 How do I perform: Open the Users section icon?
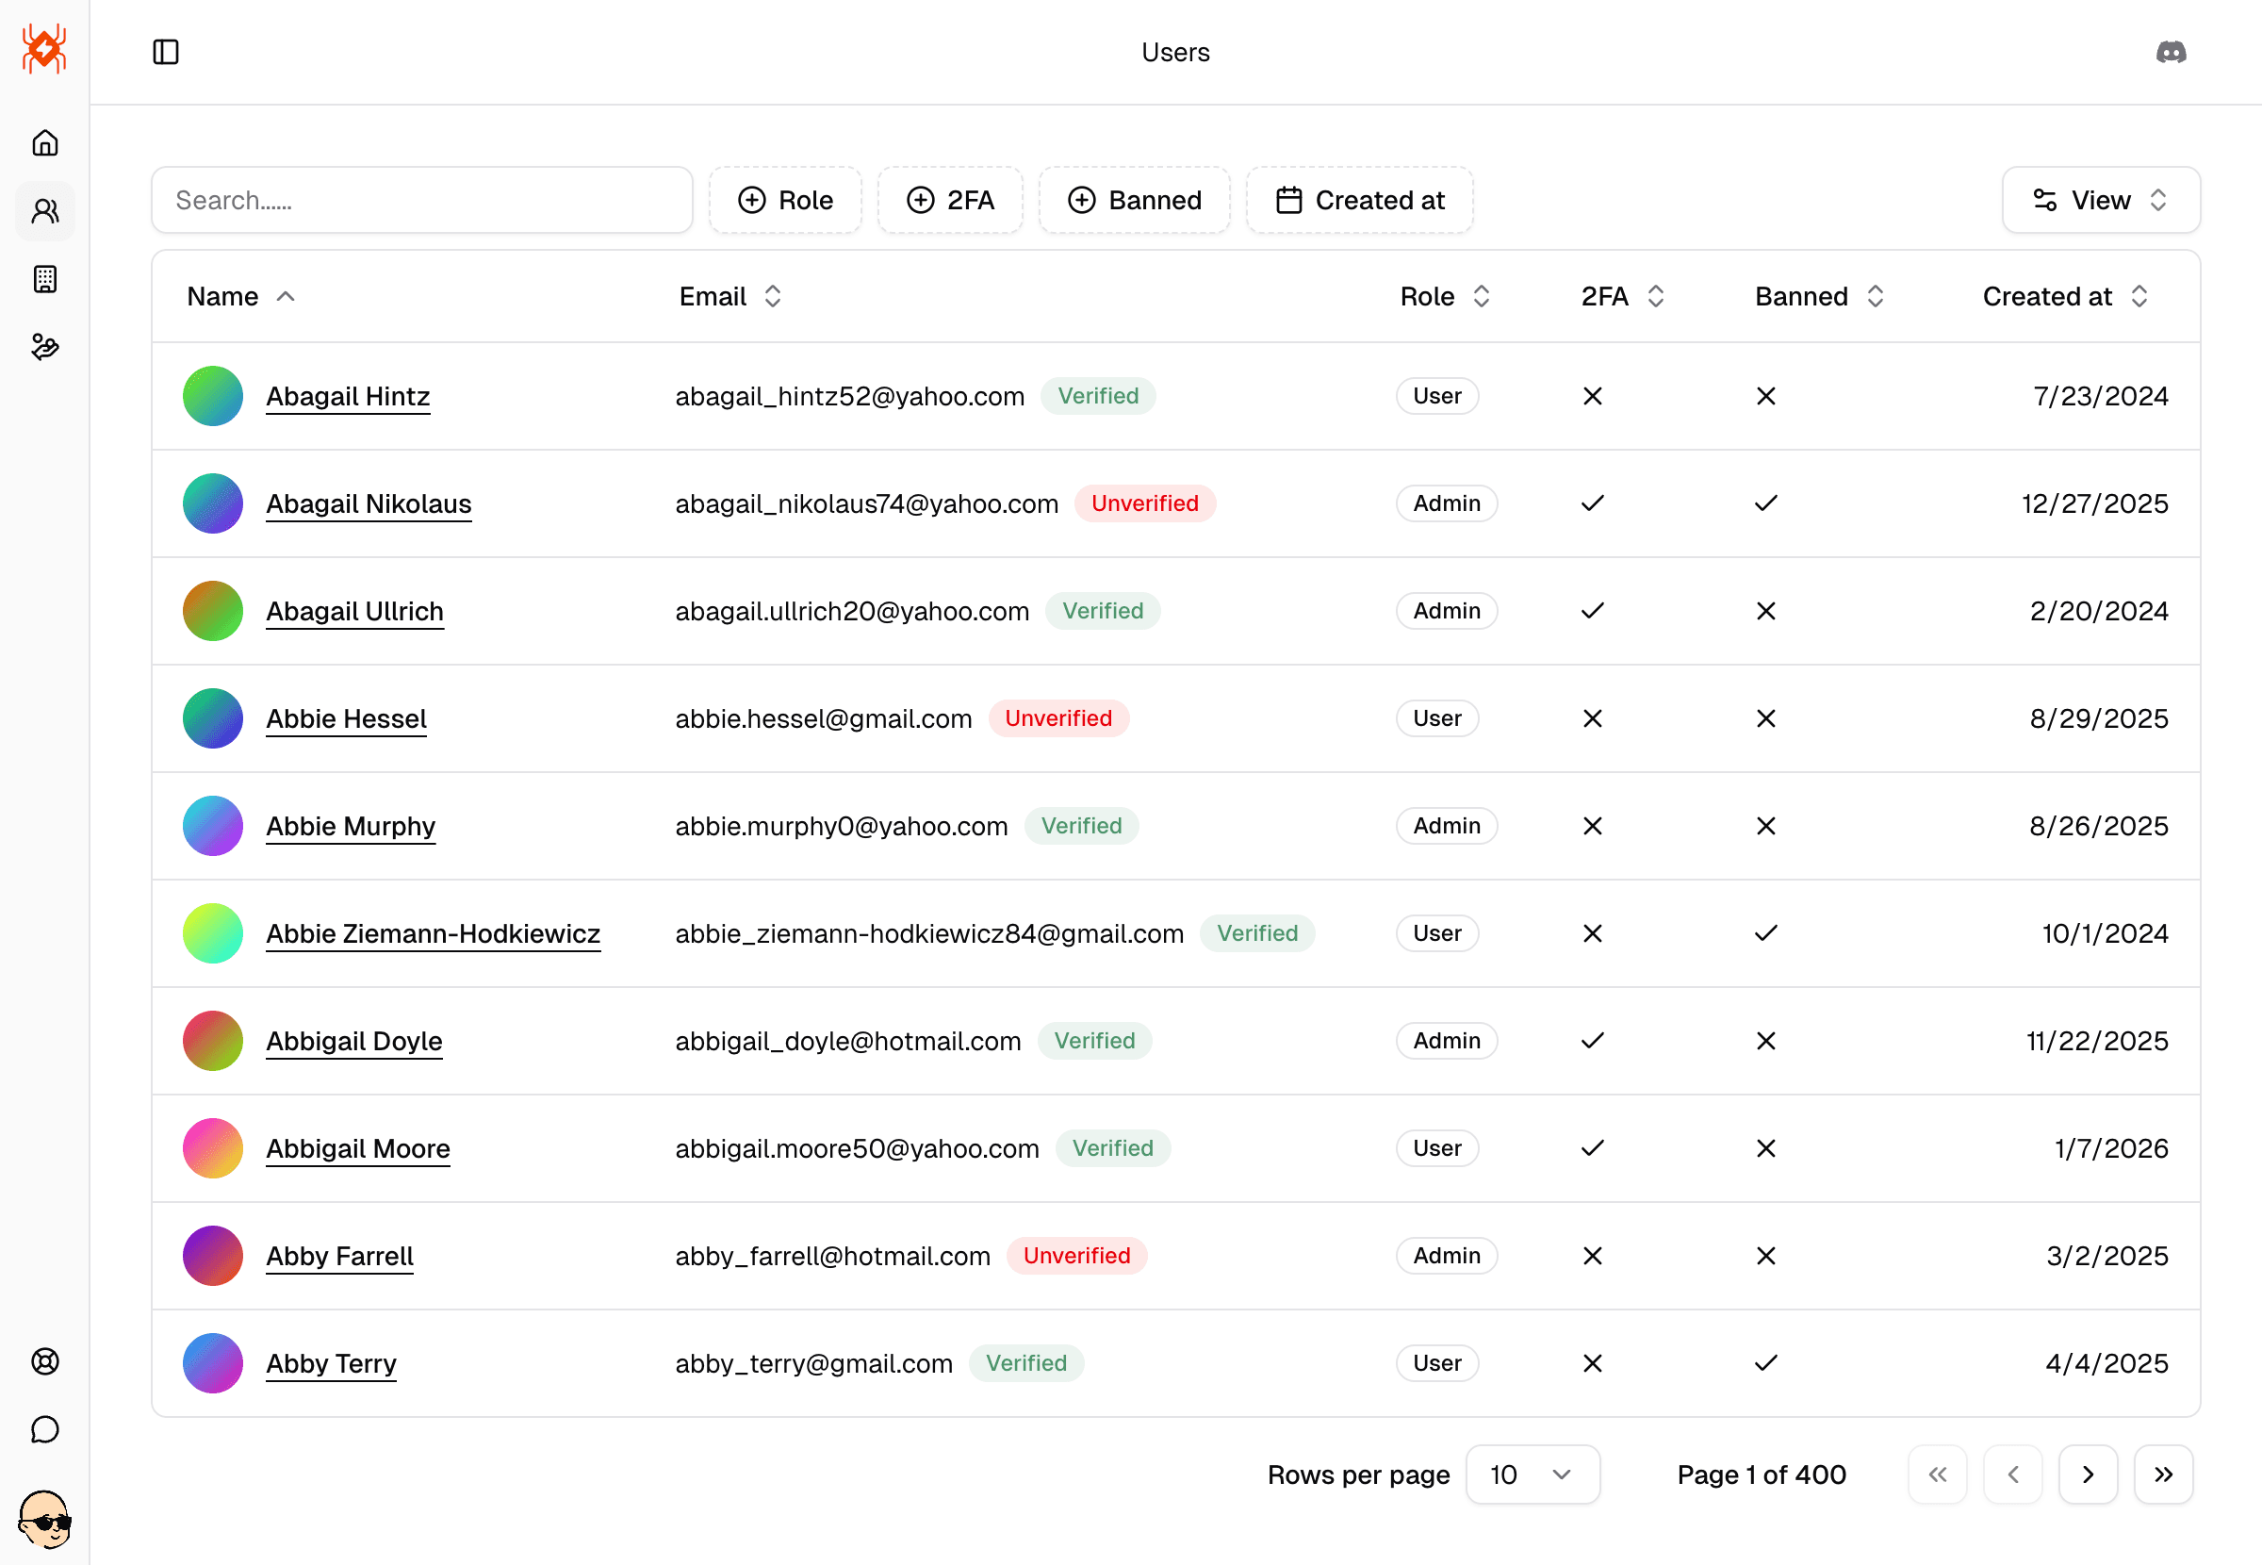(45, 211)
